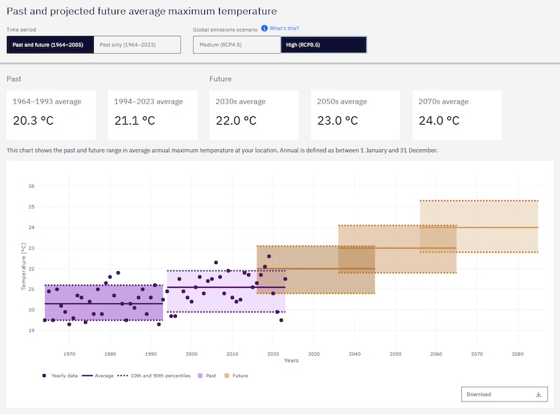Choose Medium (RCP4.5) emissions scenario

236,45
